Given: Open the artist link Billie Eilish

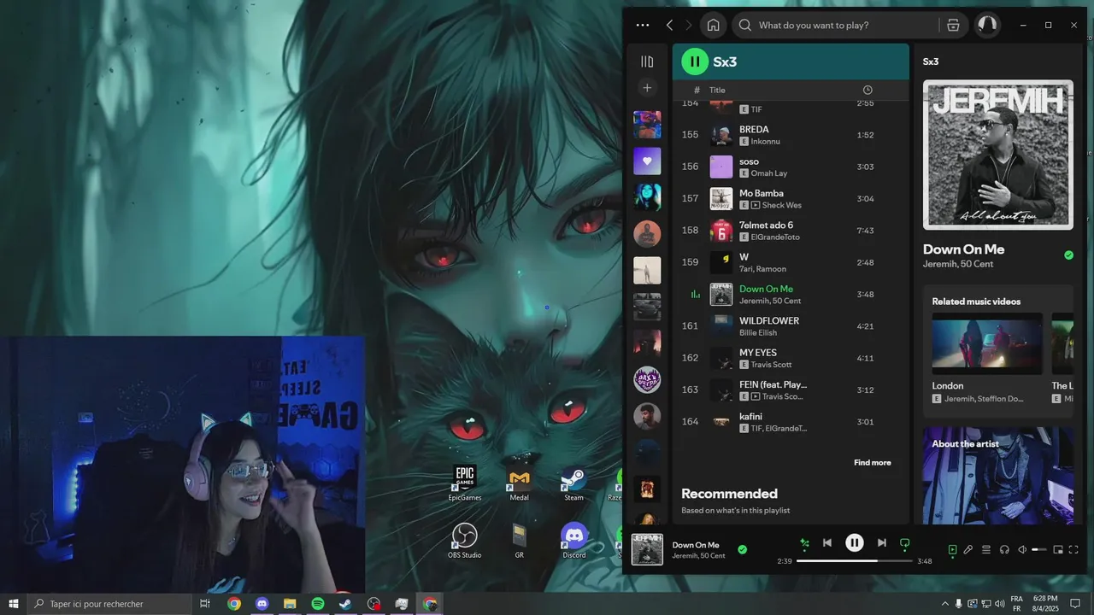Looking at the screenshot, I should click(760, 333).
